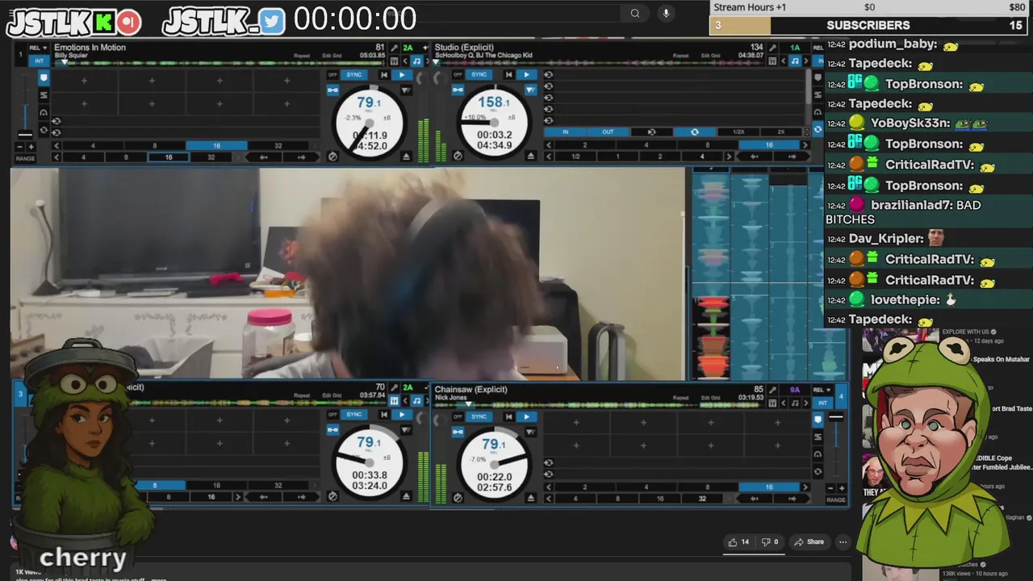This screenshot has width=1033, height=581.
Task: Toggle Edit Grid on Chainsaw (Explicit) deck
Action: point(711,398)
